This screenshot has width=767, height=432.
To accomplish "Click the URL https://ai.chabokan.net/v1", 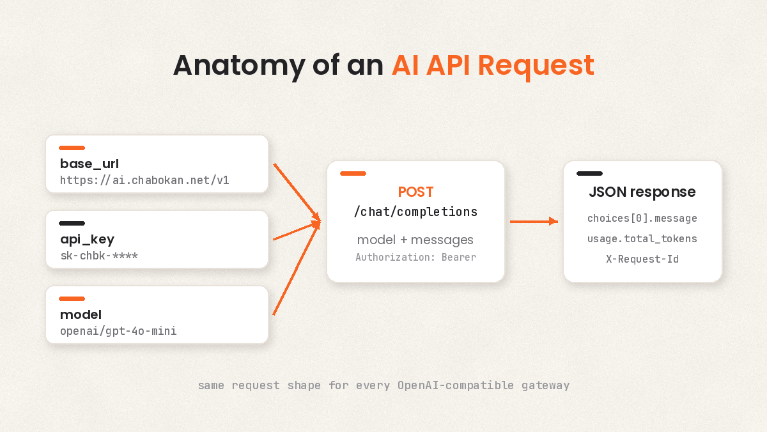I will tap(144, 180).
